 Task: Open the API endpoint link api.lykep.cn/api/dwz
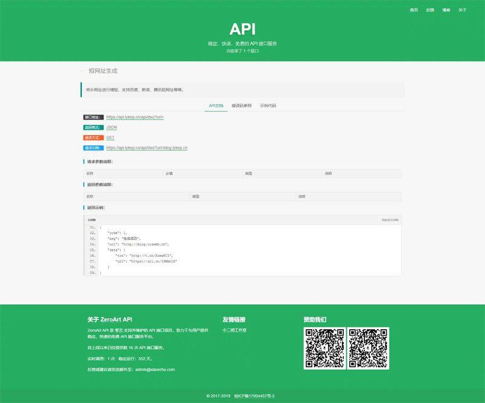coord(135,118)
